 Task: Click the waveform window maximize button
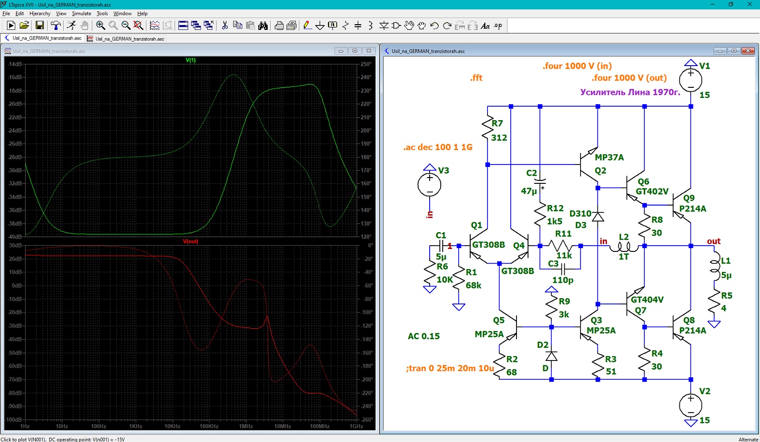point(355,51)
